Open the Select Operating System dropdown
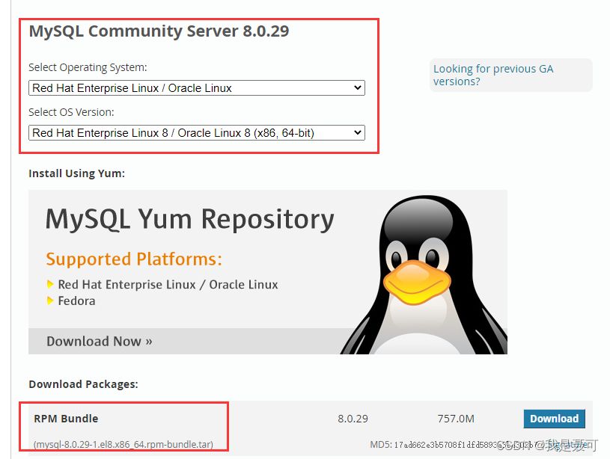Screen dimensions: 610x459 196,87
